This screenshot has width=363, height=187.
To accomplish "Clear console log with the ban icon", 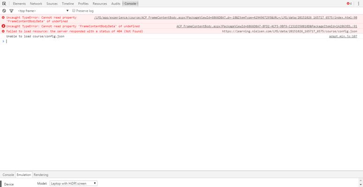I will click(x=4, y=11).
